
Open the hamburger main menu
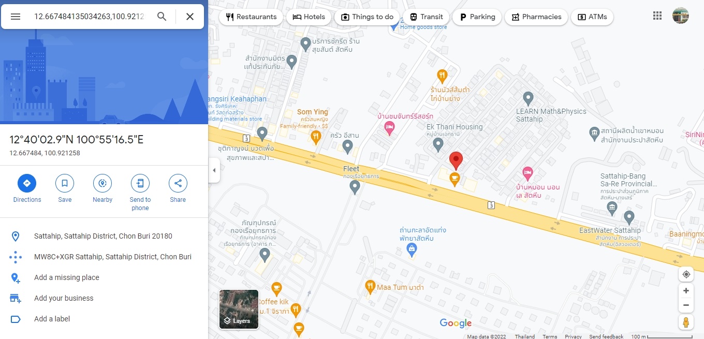(16, 17)
